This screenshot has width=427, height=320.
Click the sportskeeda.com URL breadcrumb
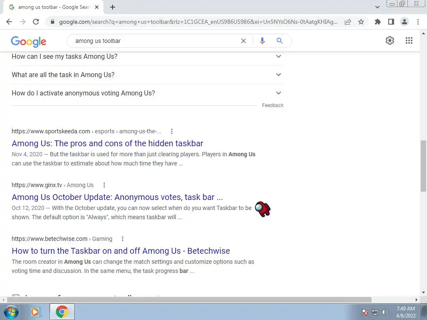(x=86, y=131)
